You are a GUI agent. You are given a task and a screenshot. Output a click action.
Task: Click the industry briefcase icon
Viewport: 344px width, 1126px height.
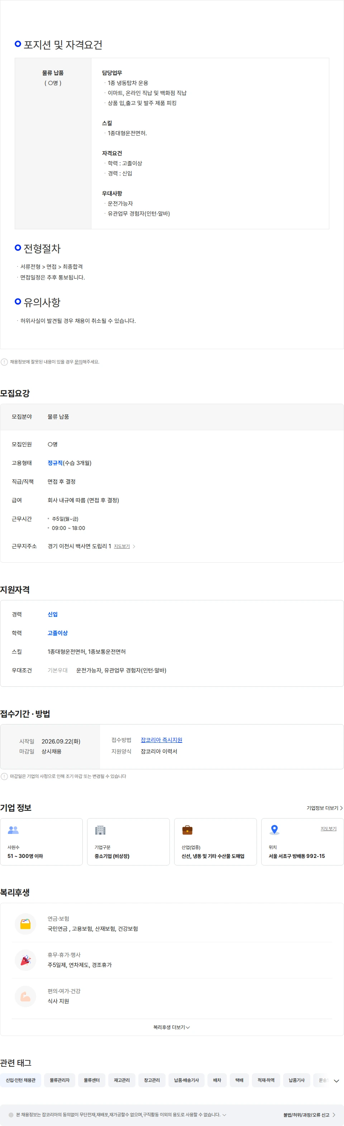pyautogui.click(x=187, y=829)
